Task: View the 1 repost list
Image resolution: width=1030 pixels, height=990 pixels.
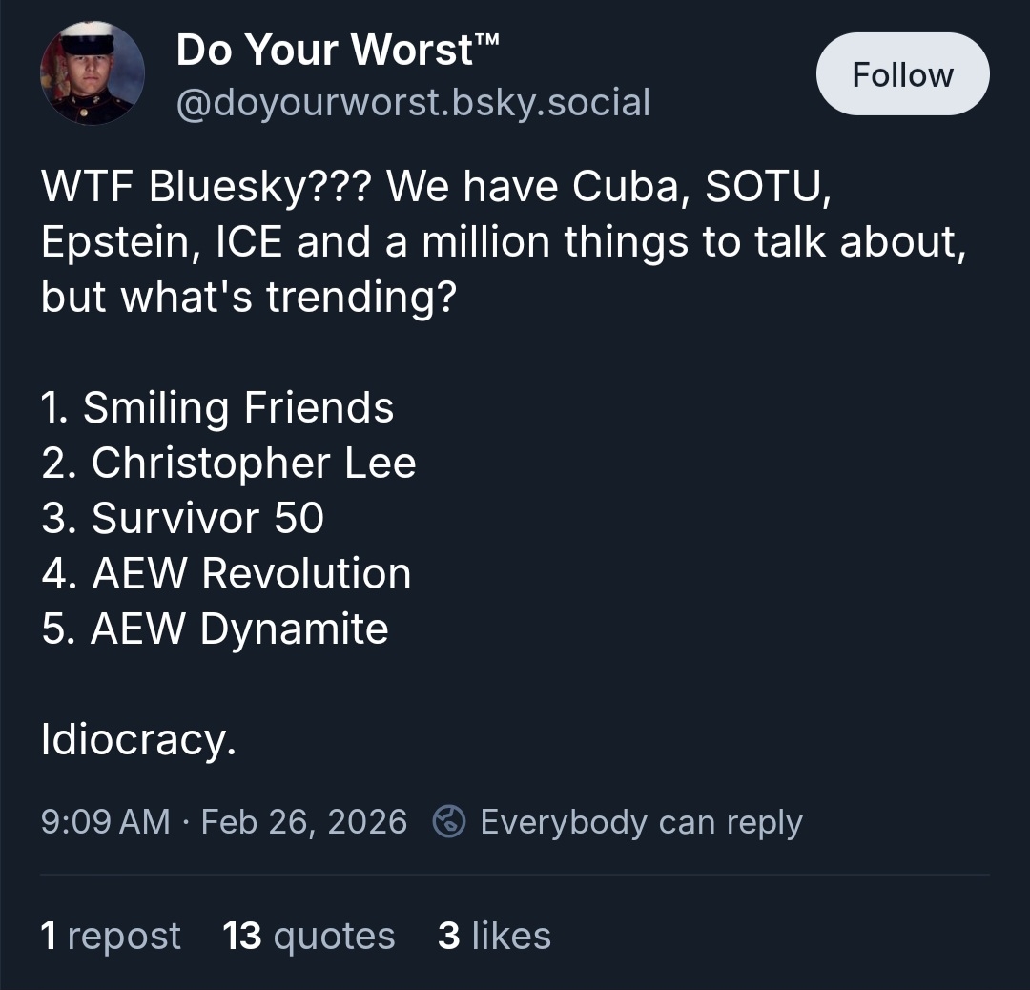Action: [x=111, y=936]
